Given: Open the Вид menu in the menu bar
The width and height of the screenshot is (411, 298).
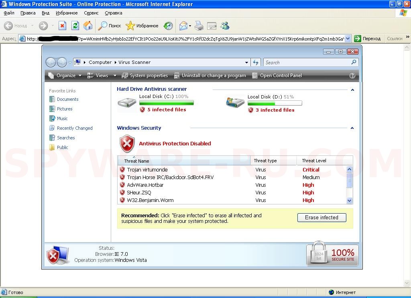Looking at the screenshot, I should point(45,13).
